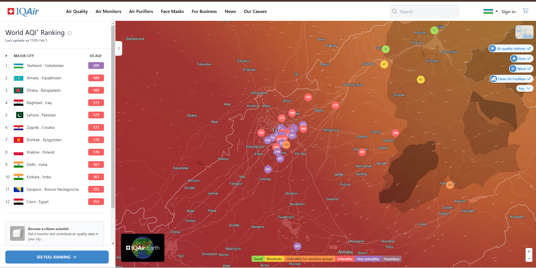The height and width of the screenshot is (268, 536).
Task: Open the IQAir Earth thumbnail
Action: pyautogui.click(x=143, y=248)
